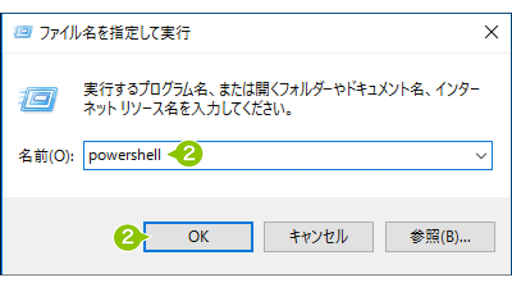Viewport: 512px width, 288px height.
Task: Click the typed word powershell
Action: pos(125,156)
